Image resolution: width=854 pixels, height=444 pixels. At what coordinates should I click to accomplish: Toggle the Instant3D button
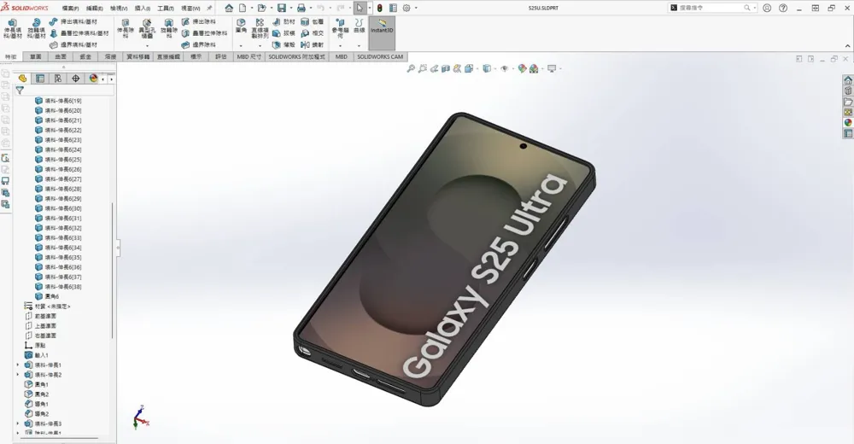click(381, 32)
